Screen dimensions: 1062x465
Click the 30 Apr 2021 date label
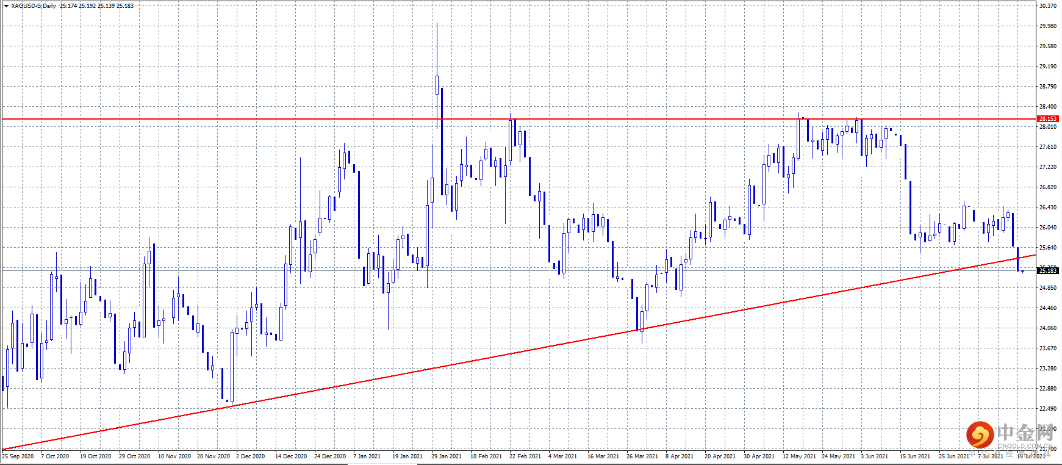[759, 456]
